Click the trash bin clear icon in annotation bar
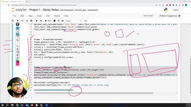This screenshot has height=107, width=191. [18, 49]
